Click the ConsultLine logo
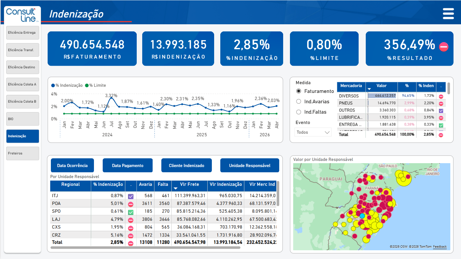Viewport: 461px width, 259px height. [x=23, y=15]
